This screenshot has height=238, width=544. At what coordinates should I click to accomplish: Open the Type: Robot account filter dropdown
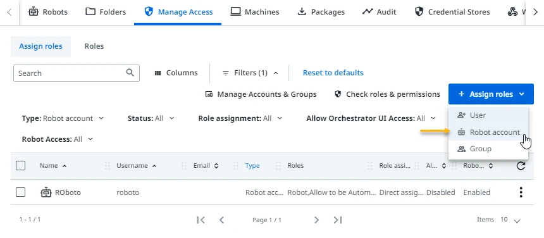click(63, 118)
